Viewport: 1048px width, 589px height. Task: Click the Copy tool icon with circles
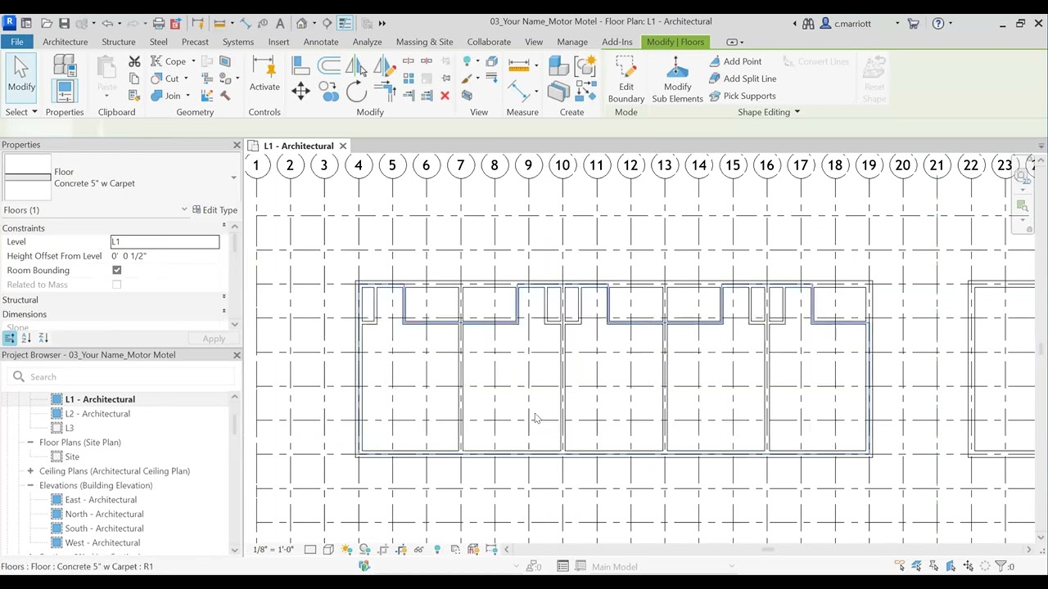(x=328, y=92)
